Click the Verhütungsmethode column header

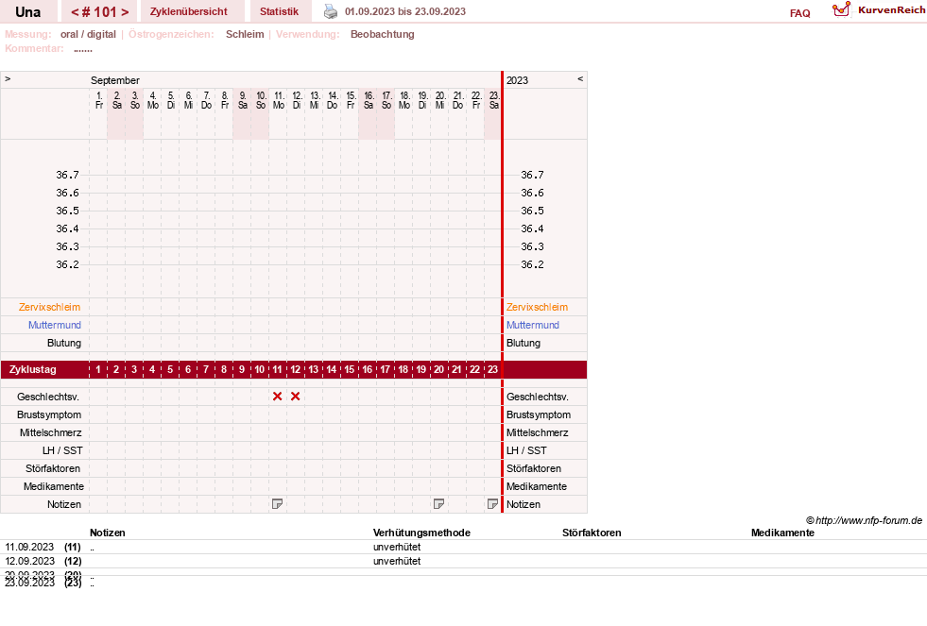(x=421, y=533)
